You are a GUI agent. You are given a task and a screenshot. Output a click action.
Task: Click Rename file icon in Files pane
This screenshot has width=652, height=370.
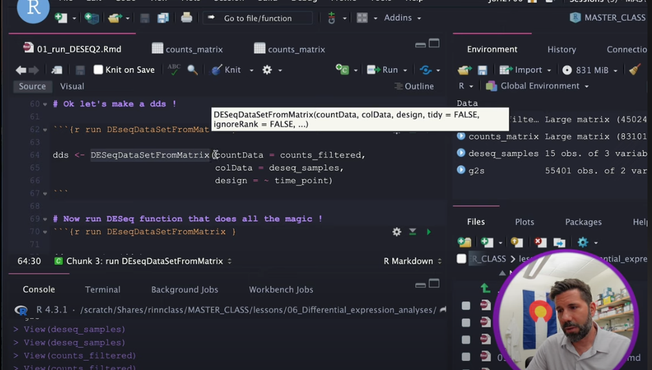(559, 242)
